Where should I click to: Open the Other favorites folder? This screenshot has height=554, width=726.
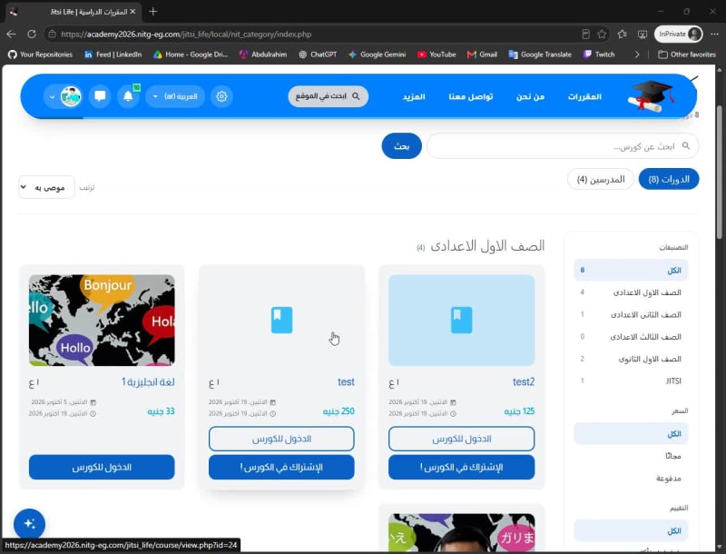pos(687,54)
